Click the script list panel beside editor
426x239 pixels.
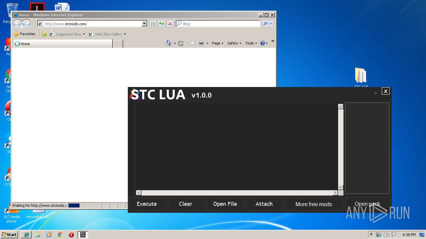pyautogui.click(x=367, y=148)
